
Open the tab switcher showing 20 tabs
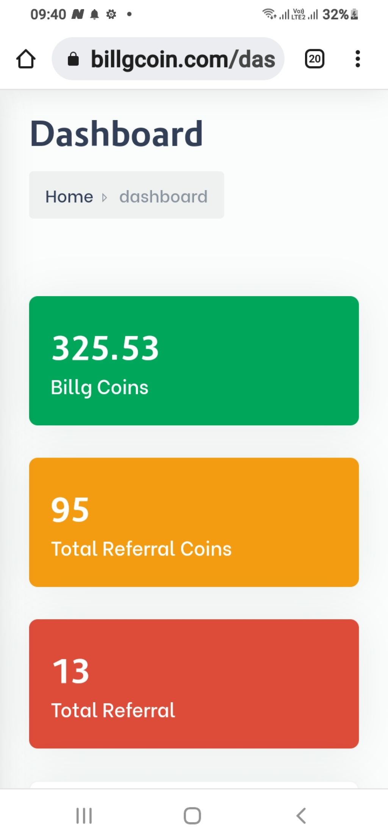314,59
